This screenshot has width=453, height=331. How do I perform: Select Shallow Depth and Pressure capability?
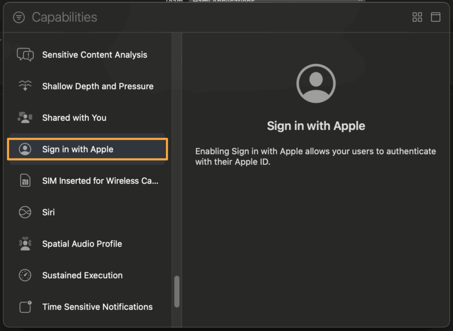(x=87, y=86)
